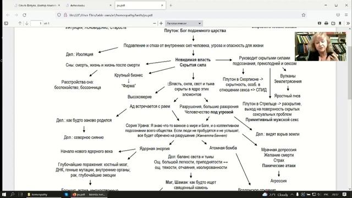Open the Firefox application menu

[x=346, y=15]
